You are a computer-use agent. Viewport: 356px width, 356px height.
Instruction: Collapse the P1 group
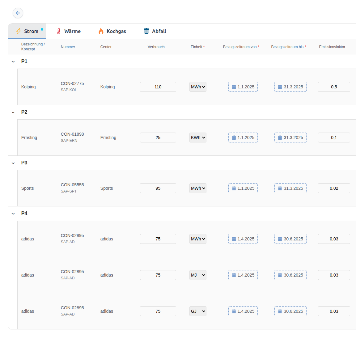[x=13, y=61]
